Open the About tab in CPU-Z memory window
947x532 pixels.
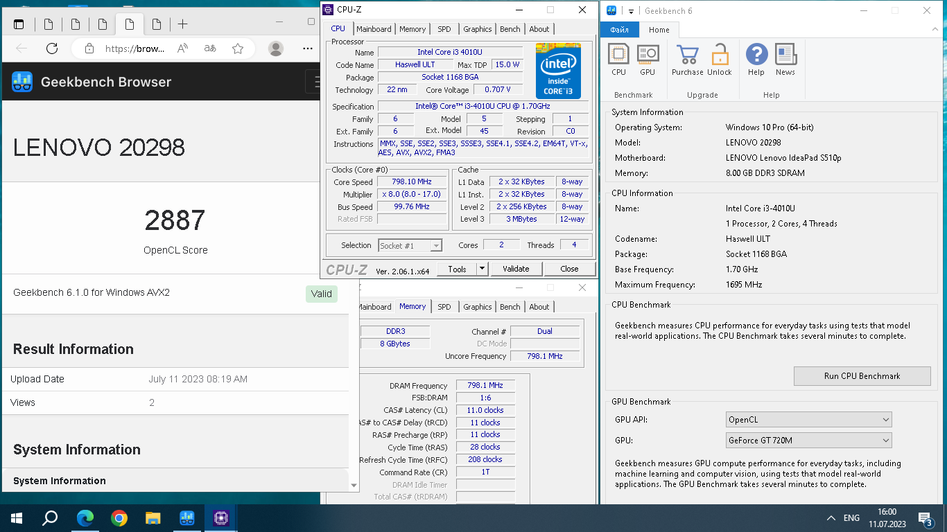[539, 307]
